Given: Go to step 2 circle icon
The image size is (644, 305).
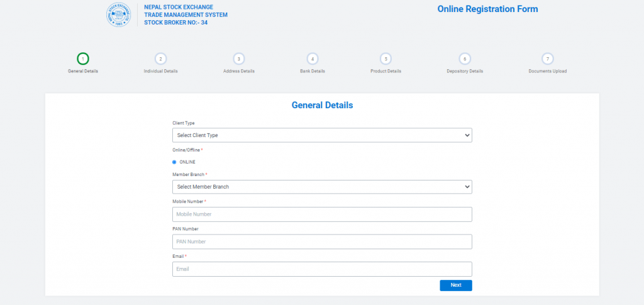Looking at the screenshot, I should [x=161, y=58].
